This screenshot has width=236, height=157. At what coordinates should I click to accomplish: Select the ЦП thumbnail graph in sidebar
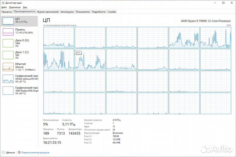point(8,21)
